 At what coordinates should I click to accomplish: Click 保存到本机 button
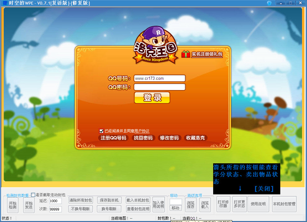click(x=109, y=200)
